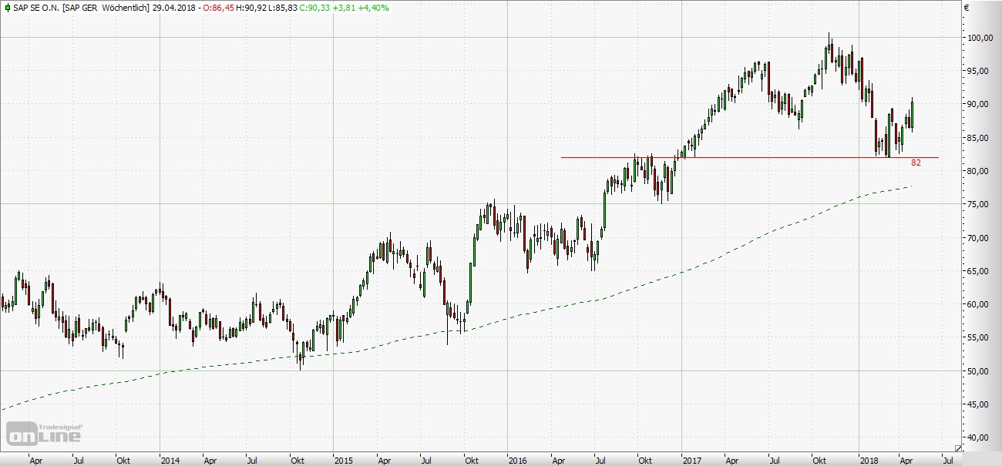Click the 2018 year marker on time axis
1002x466 pixels.
869,461
